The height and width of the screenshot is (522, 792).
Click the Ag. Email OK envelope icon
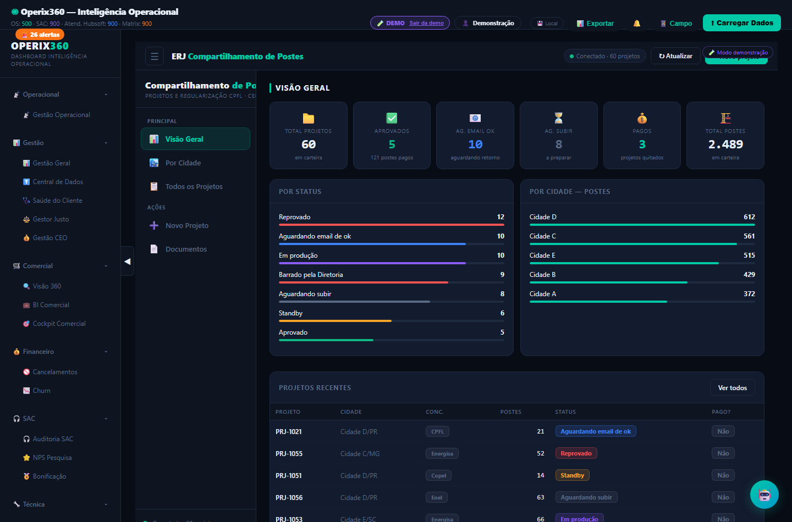tap(475, 118)
